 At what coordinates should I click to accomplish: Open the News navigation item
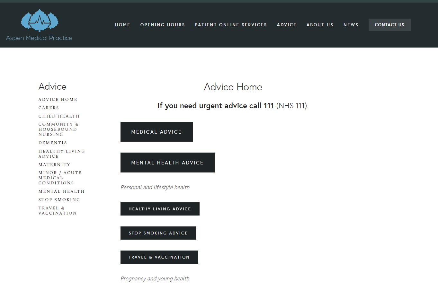click(351, 25)
